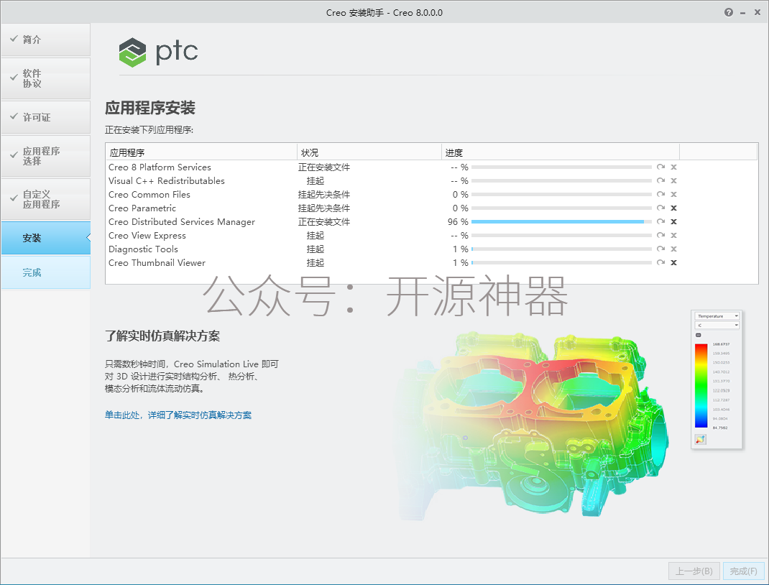
Task: Retry install for Creo Distributed Services Manager
Action: tap(660, 221)
